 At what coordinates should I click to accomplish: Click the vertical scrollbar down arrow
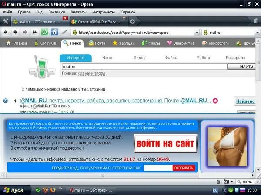click(258, 170)
